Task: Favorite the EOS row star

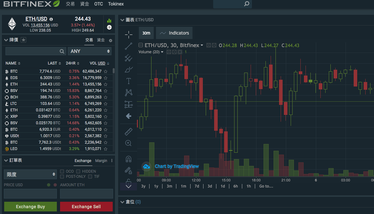Action: click(105, 78)
